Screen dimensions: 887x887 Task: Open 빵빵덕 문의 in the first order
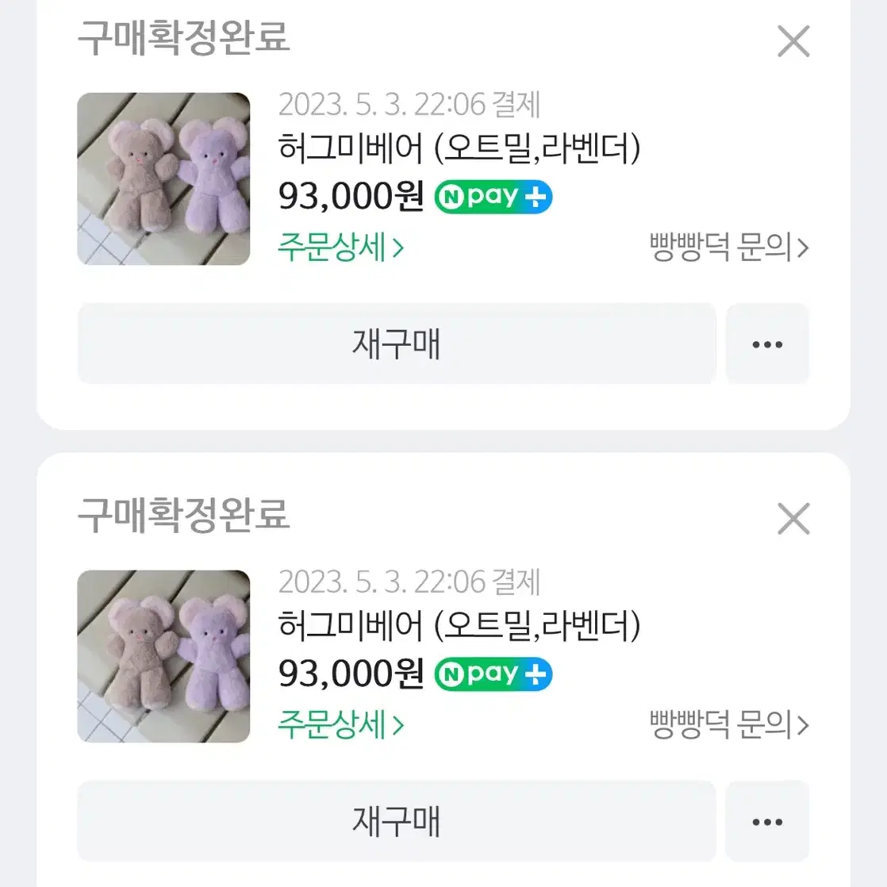729,248
